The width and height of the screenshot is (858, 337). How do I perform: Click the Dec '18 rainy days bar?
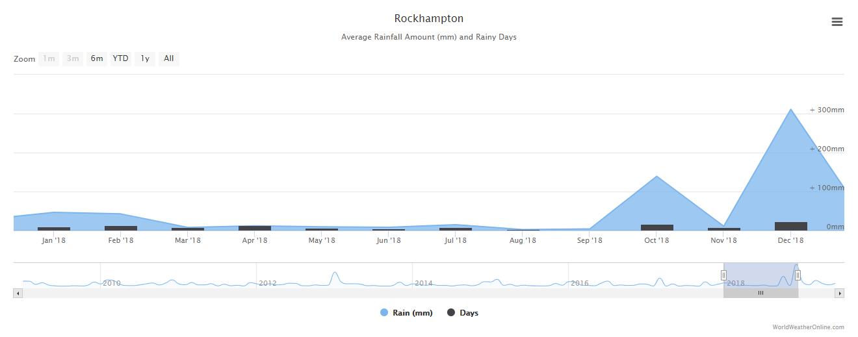click(x=790, y=226)
